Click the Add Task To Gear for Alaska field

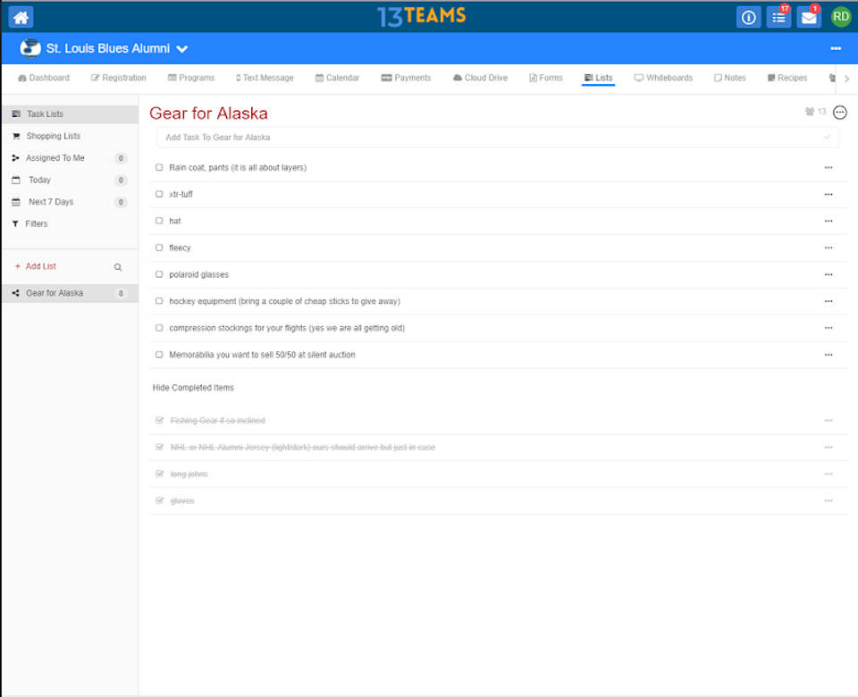(x=492, y=138)
